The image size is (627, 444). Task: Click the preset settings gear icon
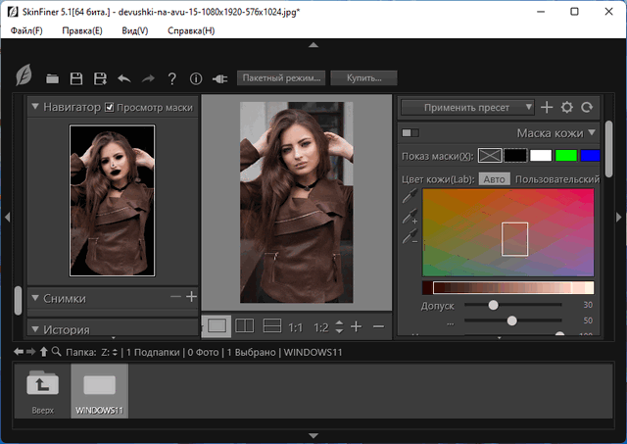(566, 107)
